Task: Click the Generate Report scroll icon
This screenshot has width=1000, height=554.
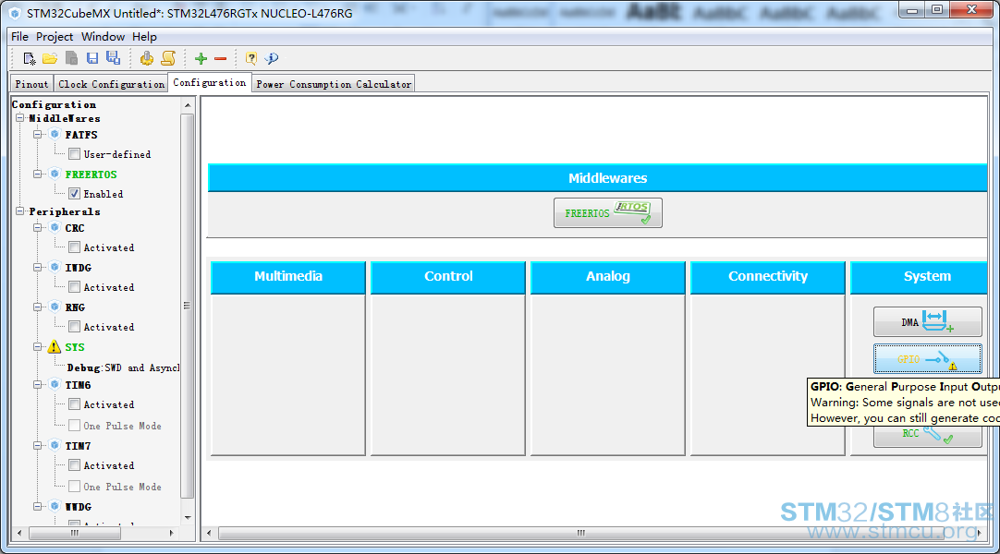Action: pos(168,58)
